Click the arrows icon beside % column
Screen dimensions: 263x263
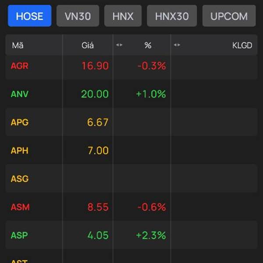(119, 45)
